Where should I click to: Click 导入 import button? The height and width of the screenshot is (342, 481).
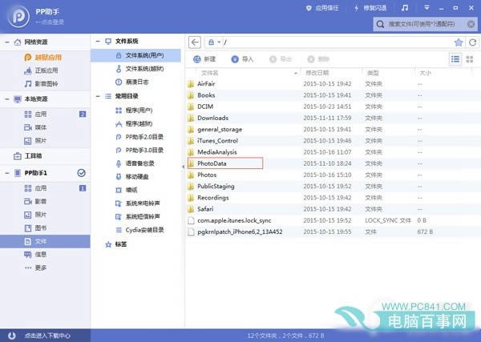[242, 59]
